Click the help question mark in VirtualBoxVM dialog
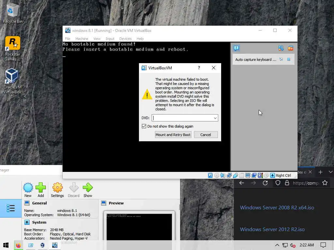 click(x=199, y=68)
